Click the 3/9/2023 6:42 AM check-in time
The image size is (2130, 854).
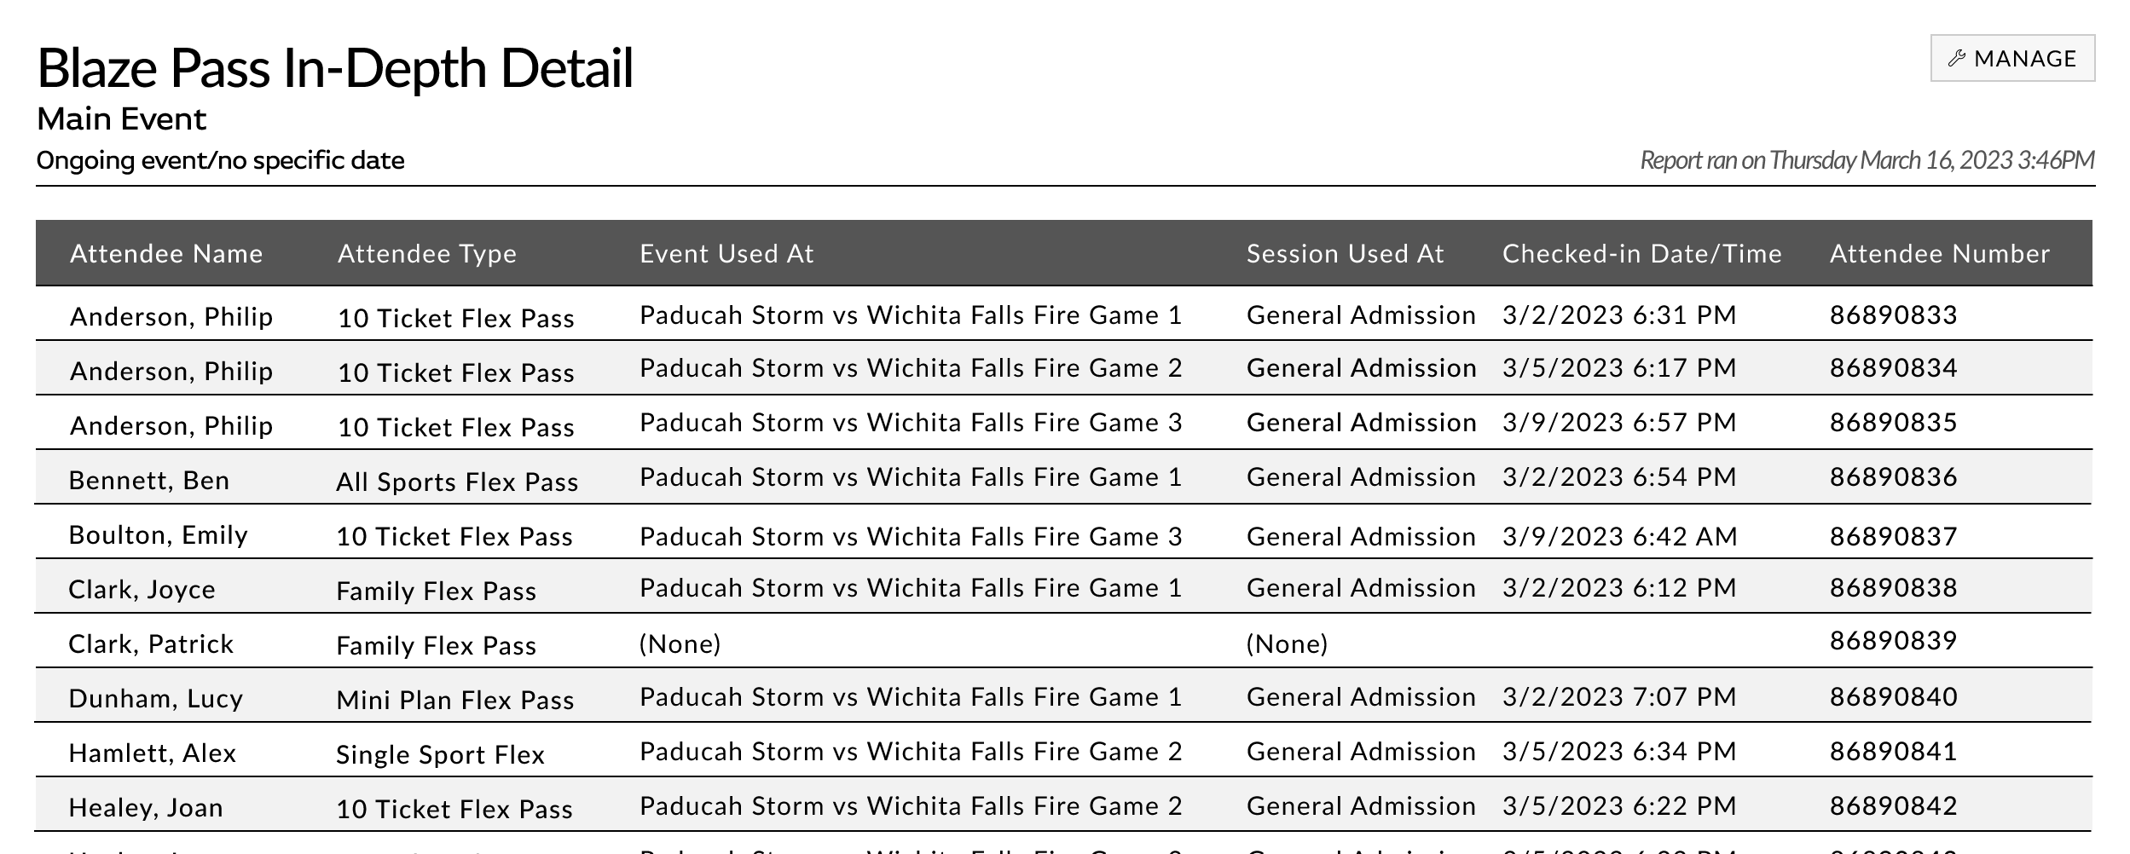[x=1619, y=536]
